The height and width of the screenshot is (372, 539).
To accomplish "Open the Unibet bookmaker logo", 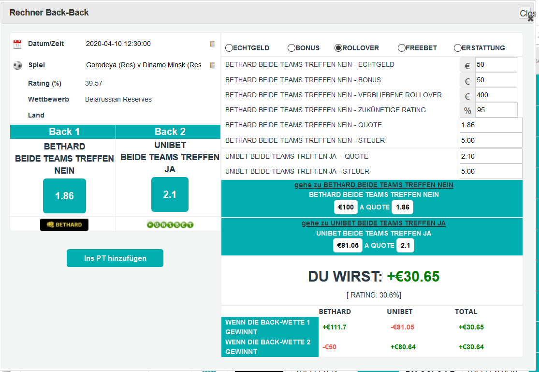I will click(170, 225).
